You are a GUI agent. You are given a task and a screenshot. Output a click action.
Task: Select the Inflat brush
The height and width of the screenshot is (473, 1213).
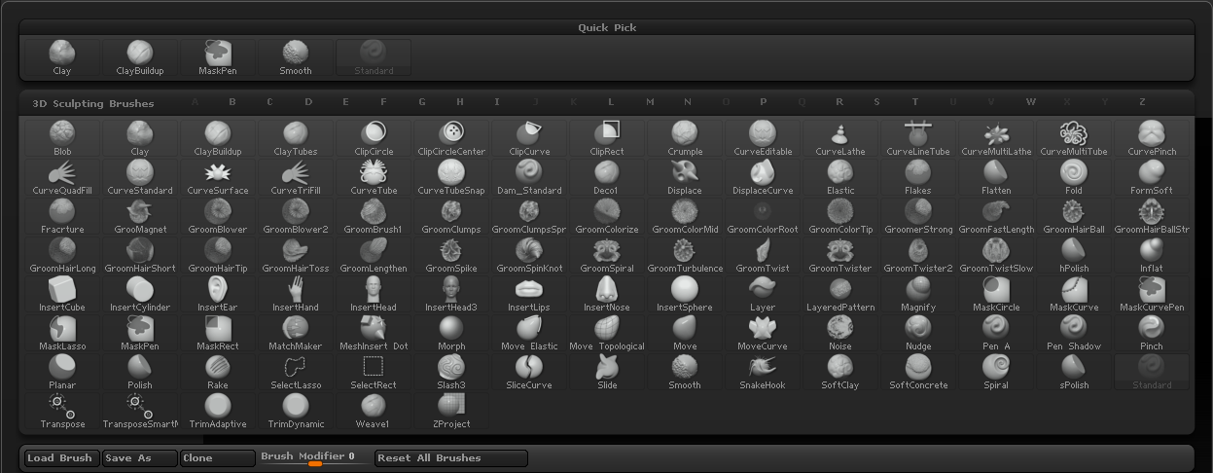(x=1151, y=255)
